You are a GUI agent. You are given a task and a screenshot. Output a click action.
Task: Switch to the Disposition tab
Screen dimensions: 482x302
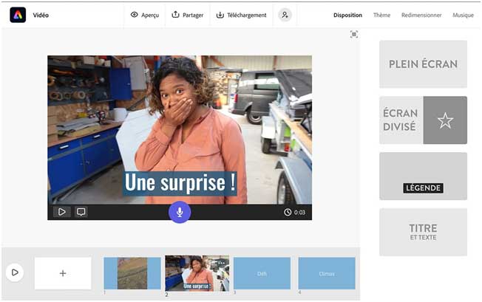tap(347, 15)
